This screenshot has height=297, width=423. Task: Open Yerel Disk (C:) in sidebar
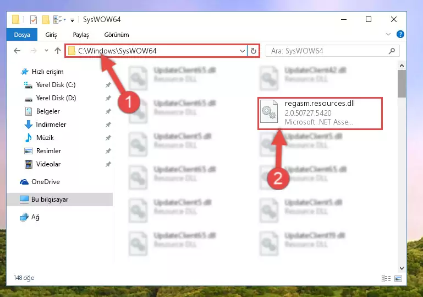pos(50,85)
